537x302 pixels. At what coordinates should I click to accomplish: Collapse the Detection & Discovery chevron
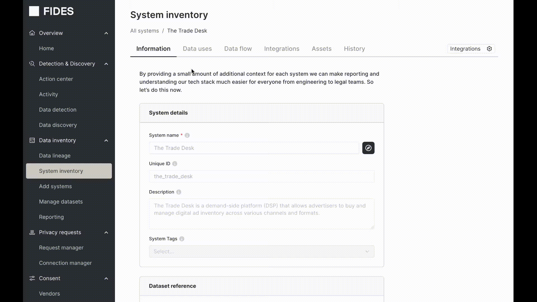click(106, 64)
